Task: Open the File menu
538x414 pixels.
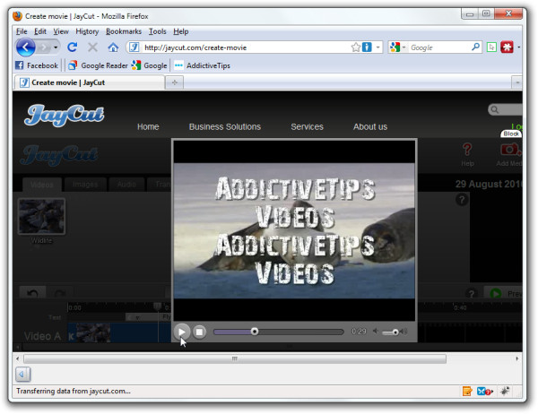Action: click(22, 31)
